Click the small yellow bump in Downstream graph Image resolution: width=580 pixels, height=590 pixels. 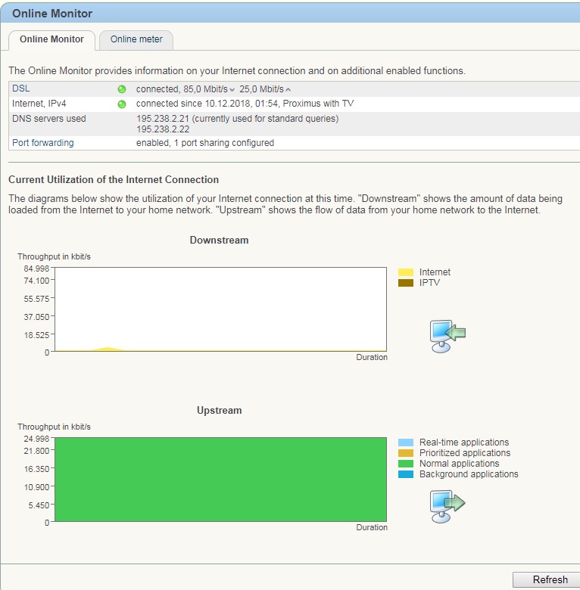[108, 349]
